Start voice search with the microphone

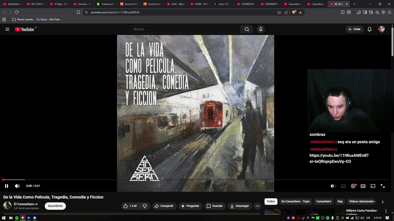tap(261, 29)
